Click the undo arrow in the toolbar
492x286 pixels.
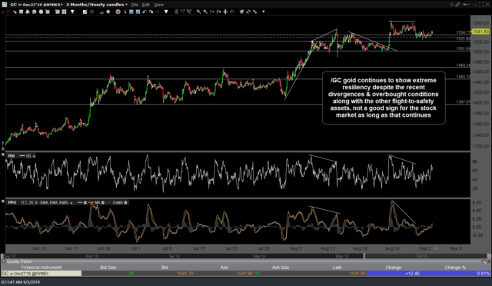pos(145,12)
